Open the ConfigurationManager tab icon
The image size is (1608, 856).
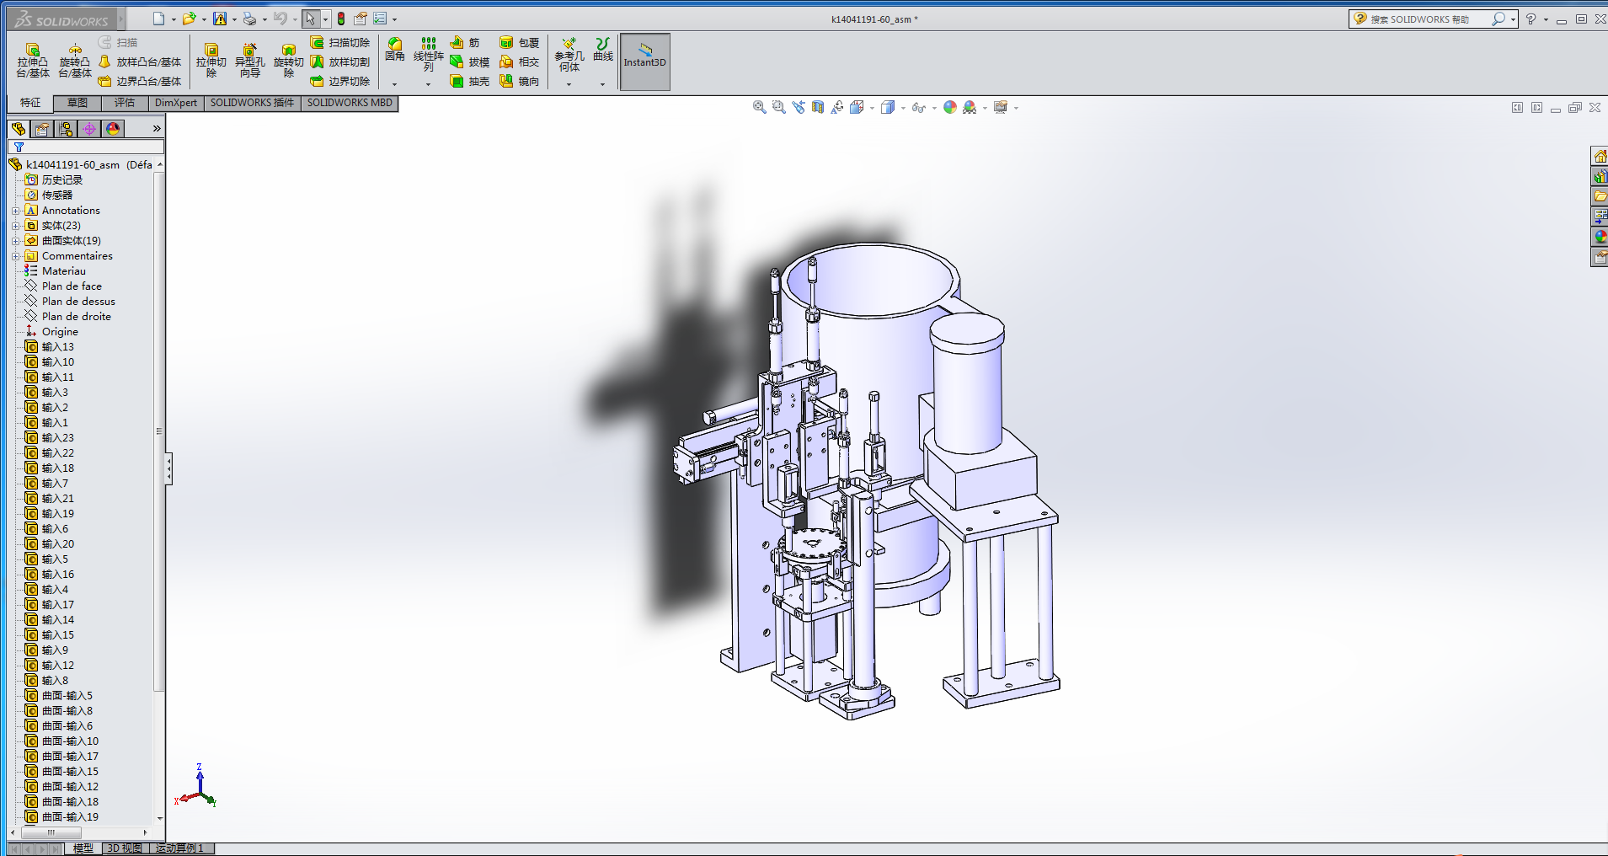click(66, 129)
